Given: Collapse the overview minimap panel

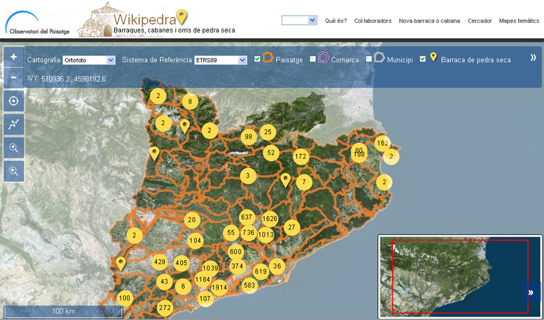Looking at the screenshot, I should tap(530, 292).
